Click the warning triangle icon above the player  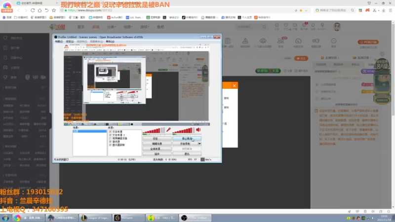(x=245, y=41)
